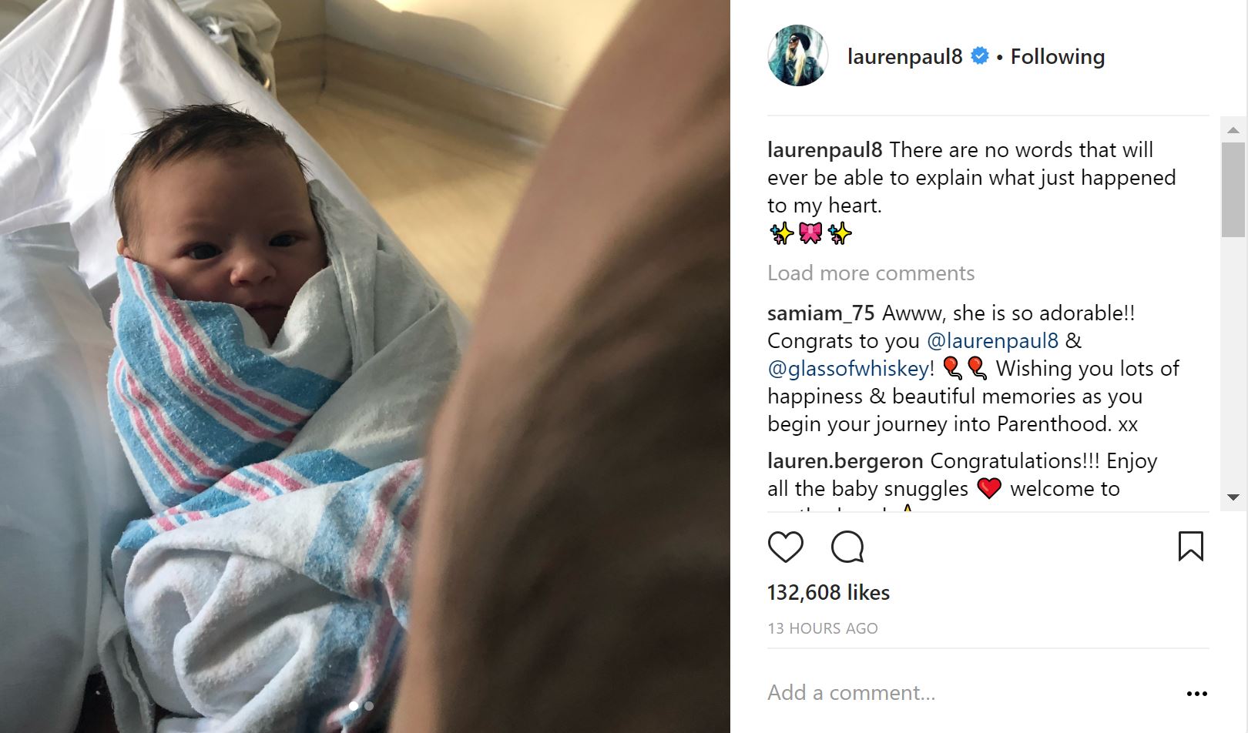View the 132,608 likes list
The image size is (1248, 733).
point(828,592)
